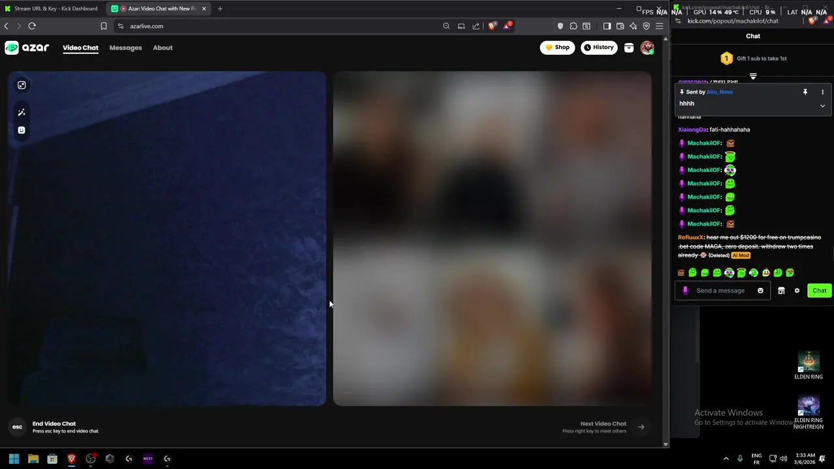Click the blurred partner video

(x=492, y=238)
